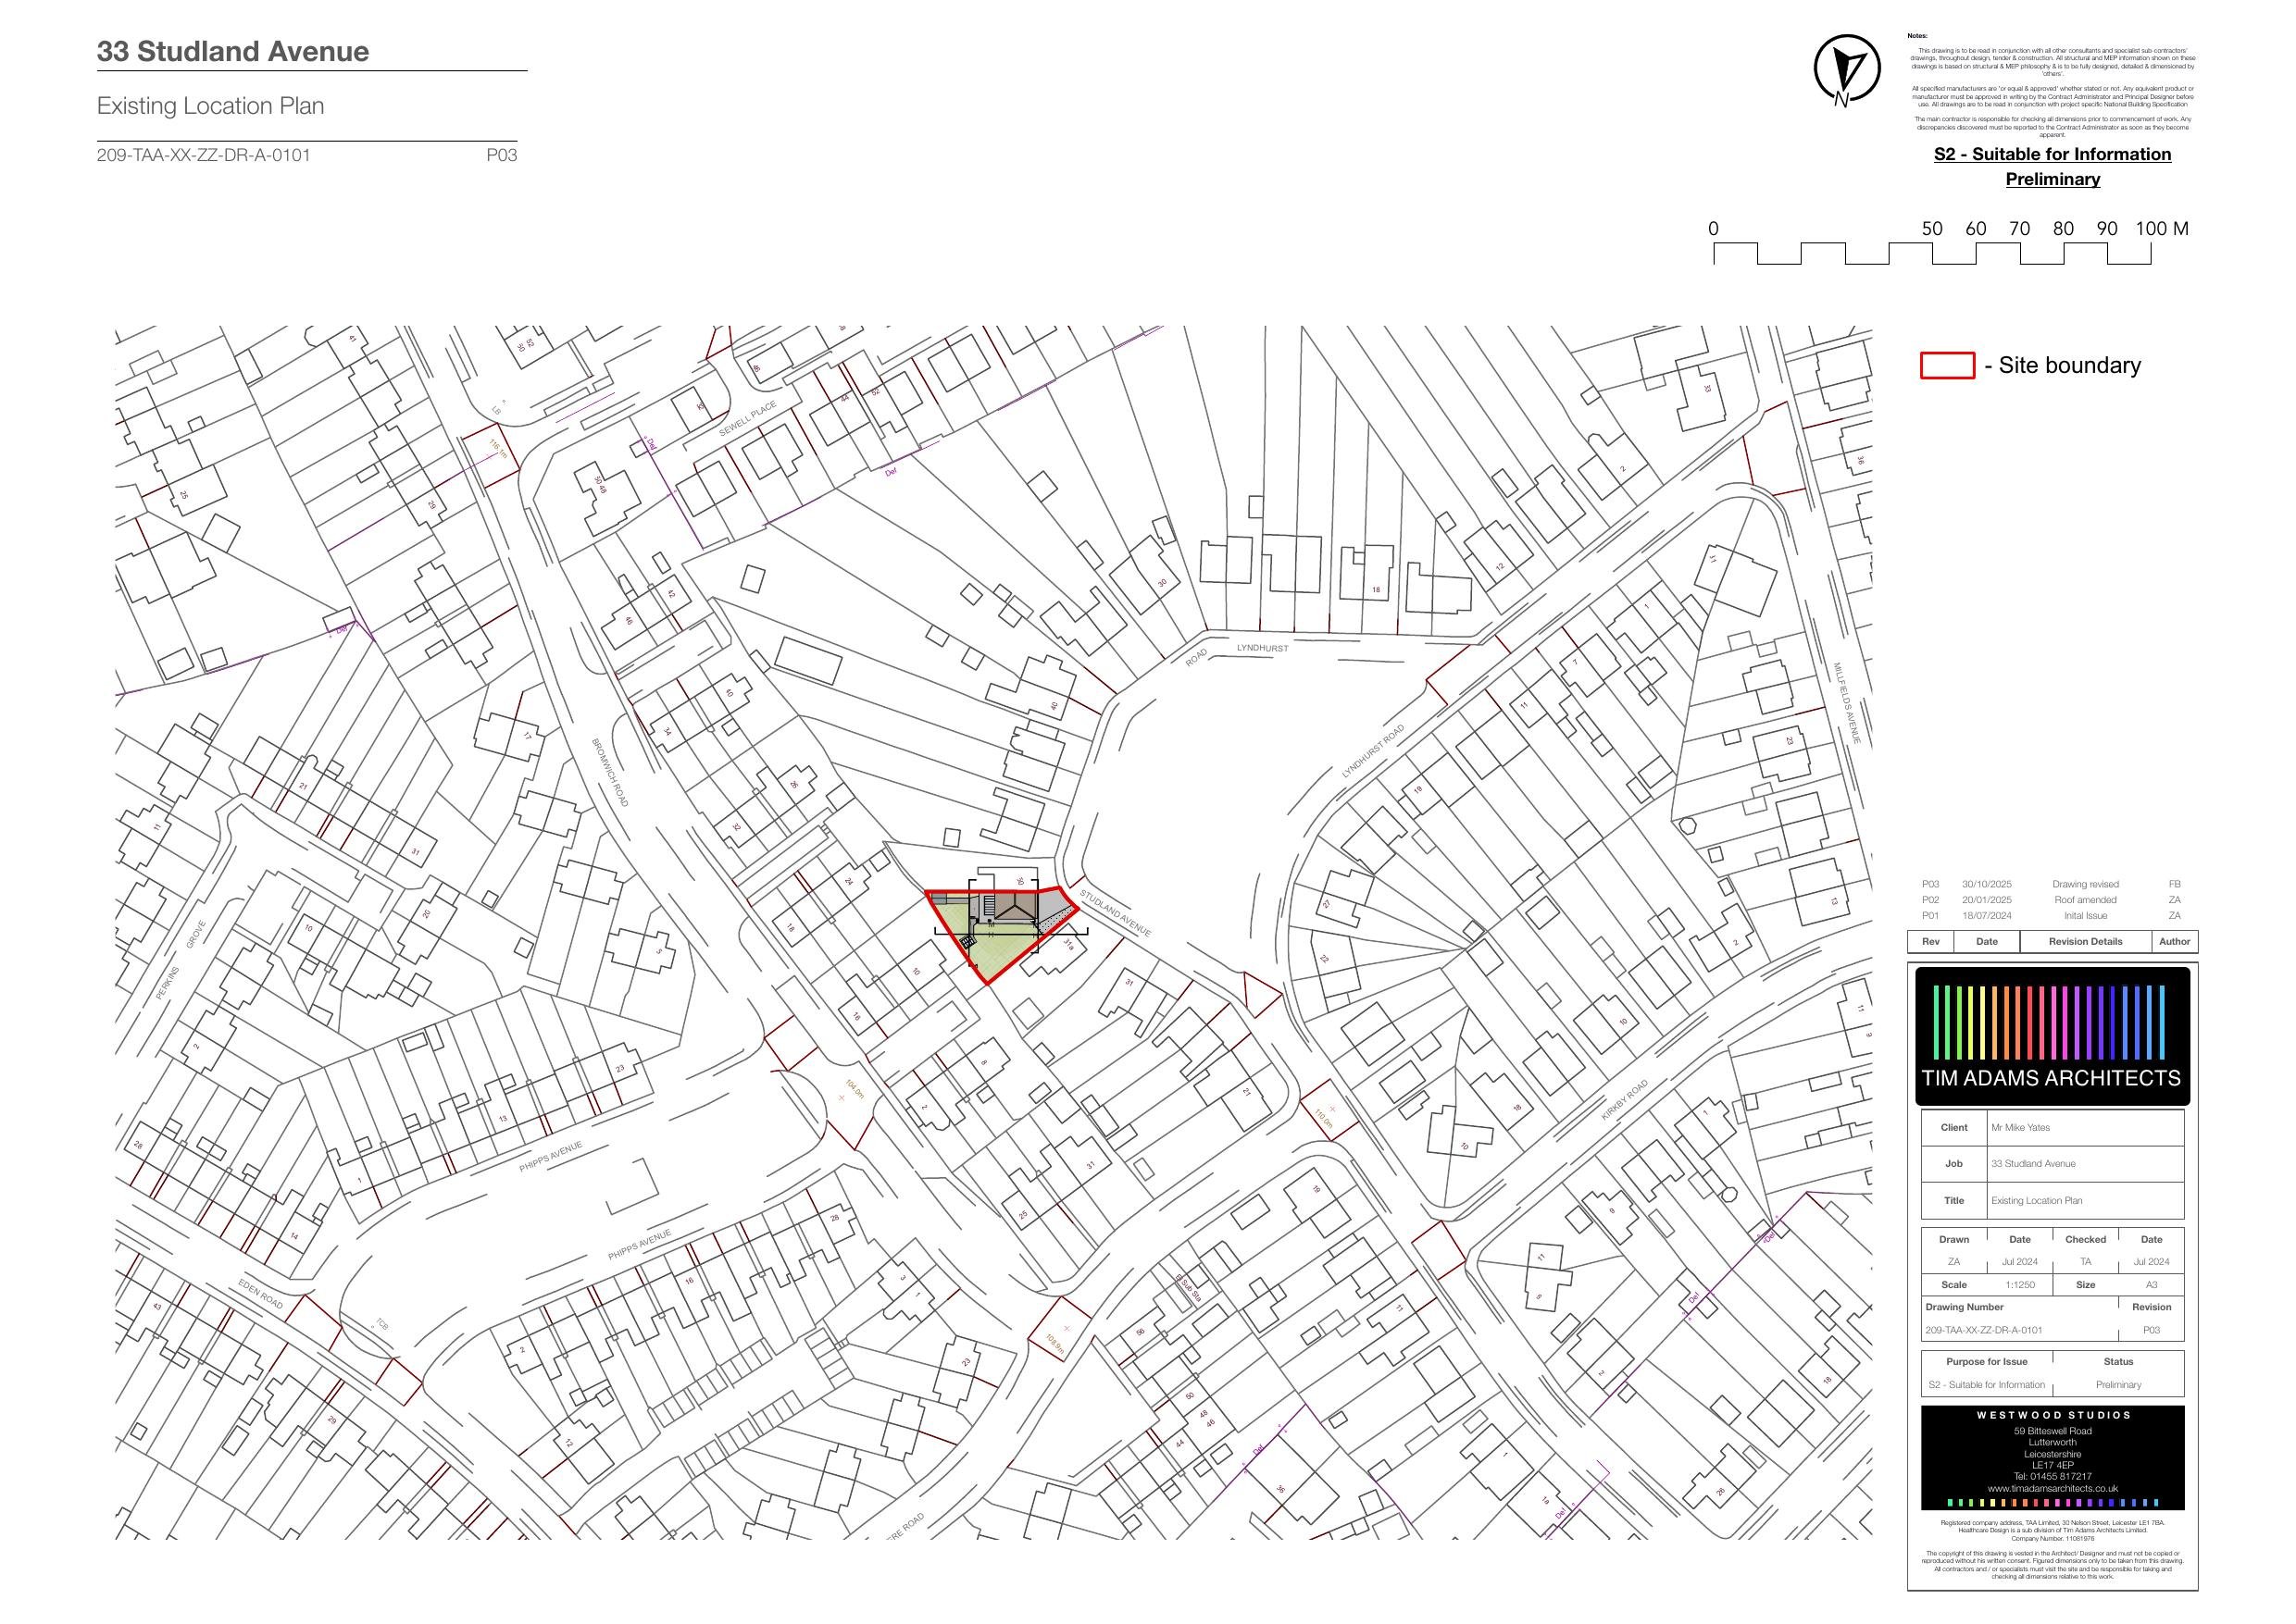Click the 33 Studland Avenue heading
2296x1624 pixels.
[233, 52]
